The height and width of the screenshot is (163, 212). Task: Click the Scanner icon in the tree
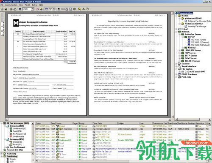pyautogui.click(x=179, y=64)
